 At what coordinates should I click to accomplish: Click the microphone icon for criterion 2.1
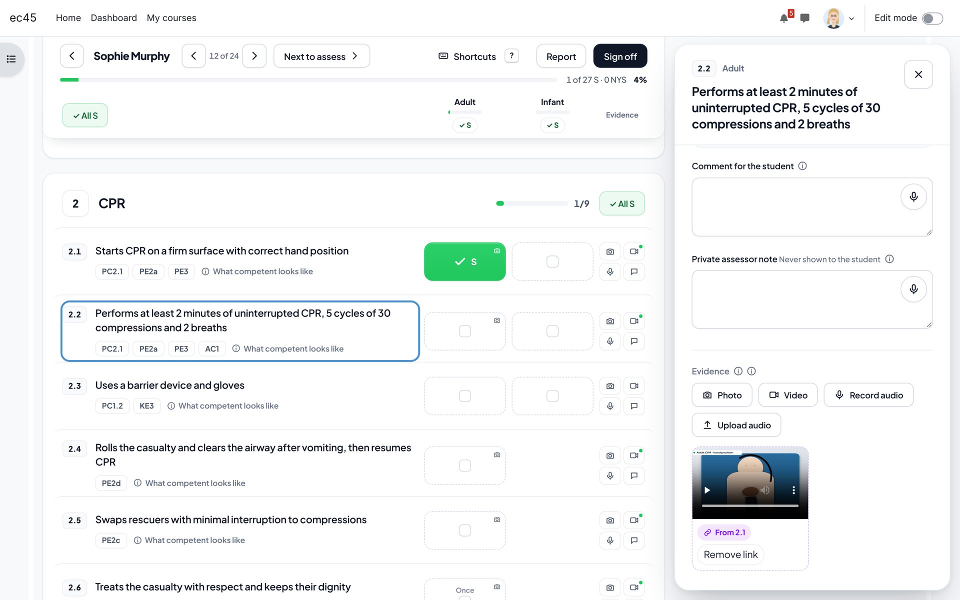610,271
